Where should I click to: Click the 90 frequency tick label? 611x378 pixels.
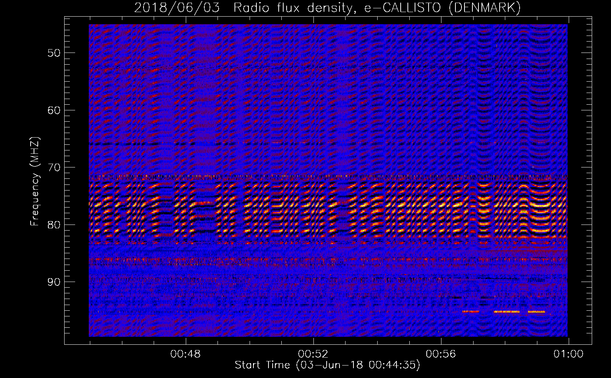[x=54, y=282]
